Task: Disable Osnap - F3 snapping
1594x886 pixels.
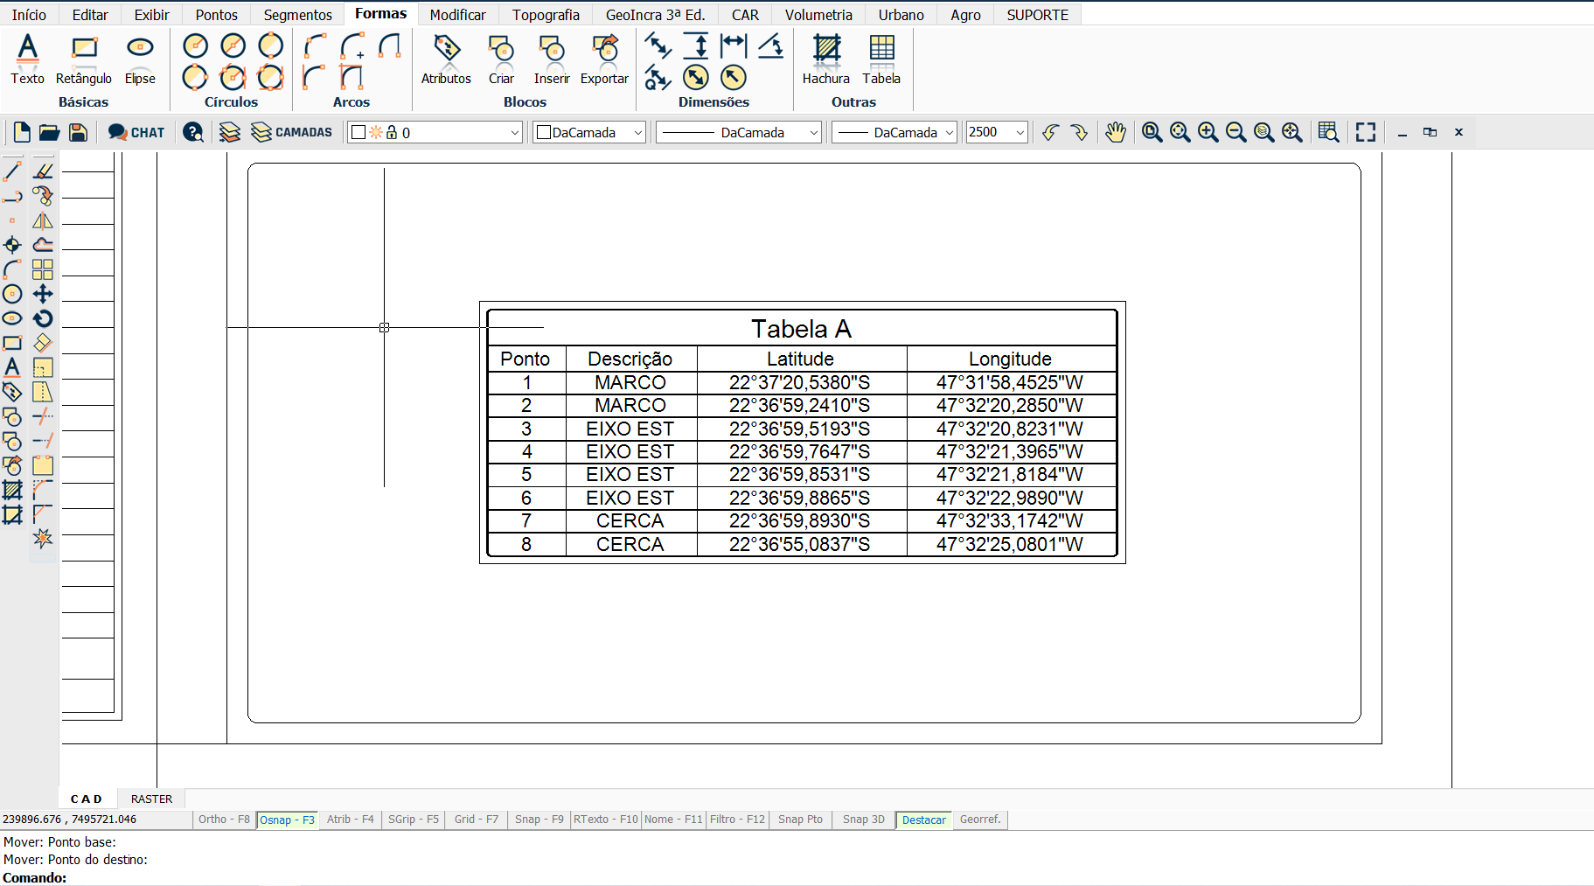Action: 287,820
